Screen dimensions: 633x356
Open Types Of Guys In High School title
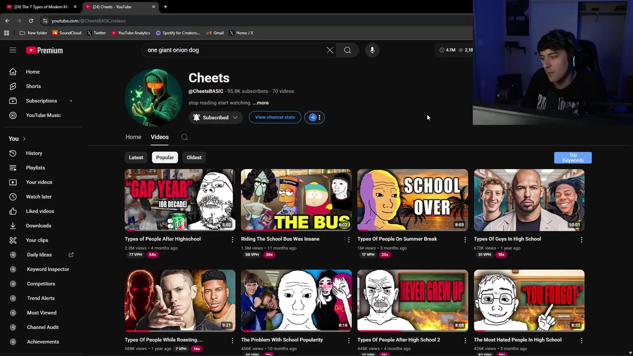point(507,239)
